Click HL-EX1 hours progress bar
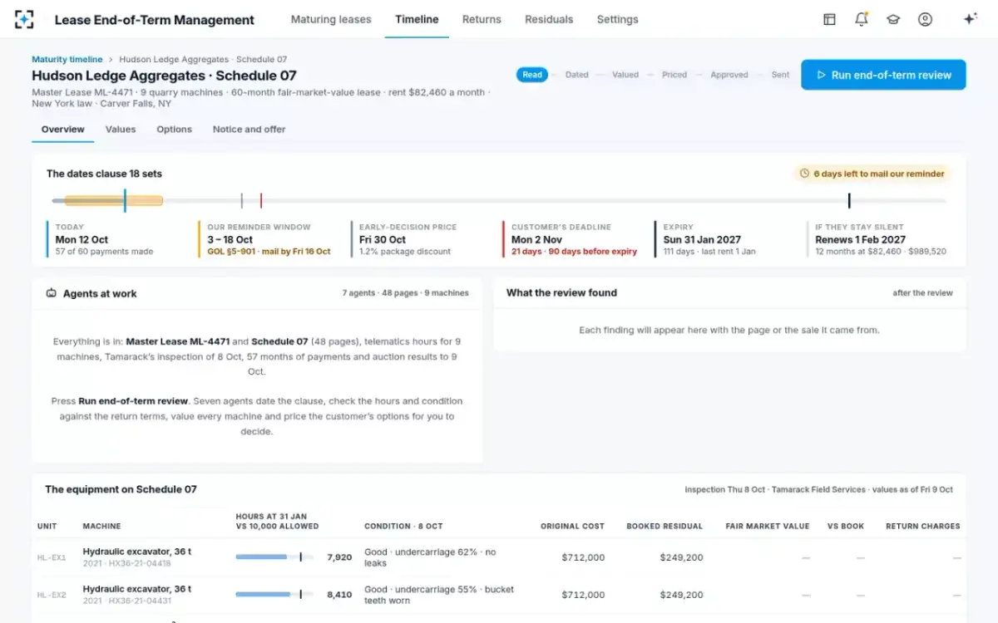The image size is (998, 623). (274, 557)
